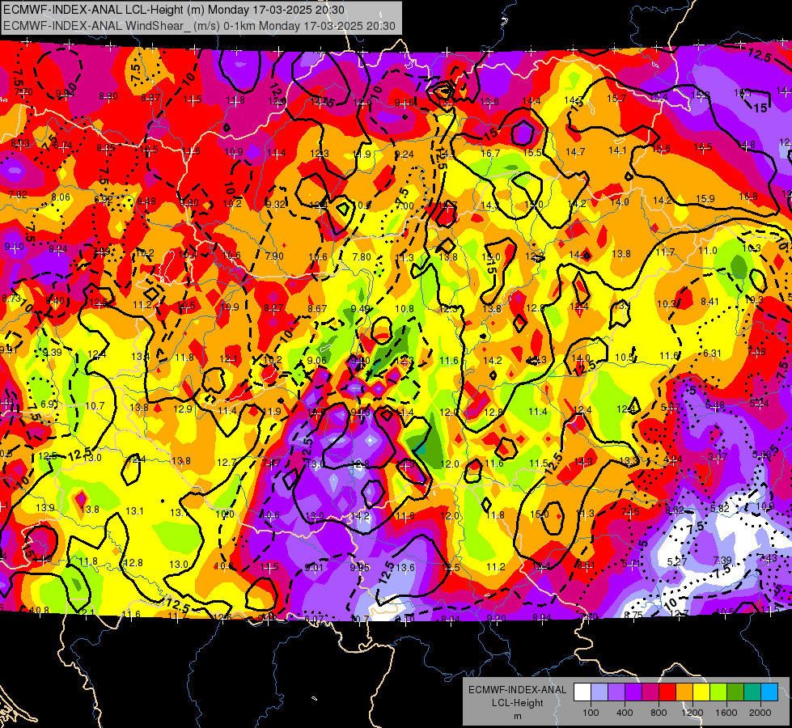Image resolution: width=792 pixels, height=728 pixels.
Task: Select the white legend swatch
Action: pyautogui.click(x=582, y=692)
